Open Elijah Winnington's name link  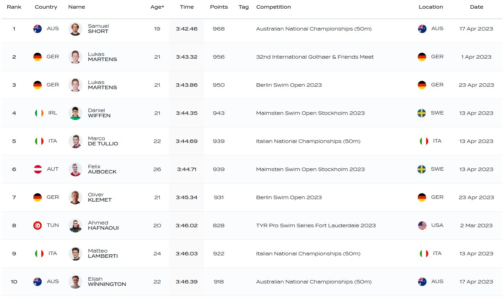pyautogui.click(x=107, y=282)
